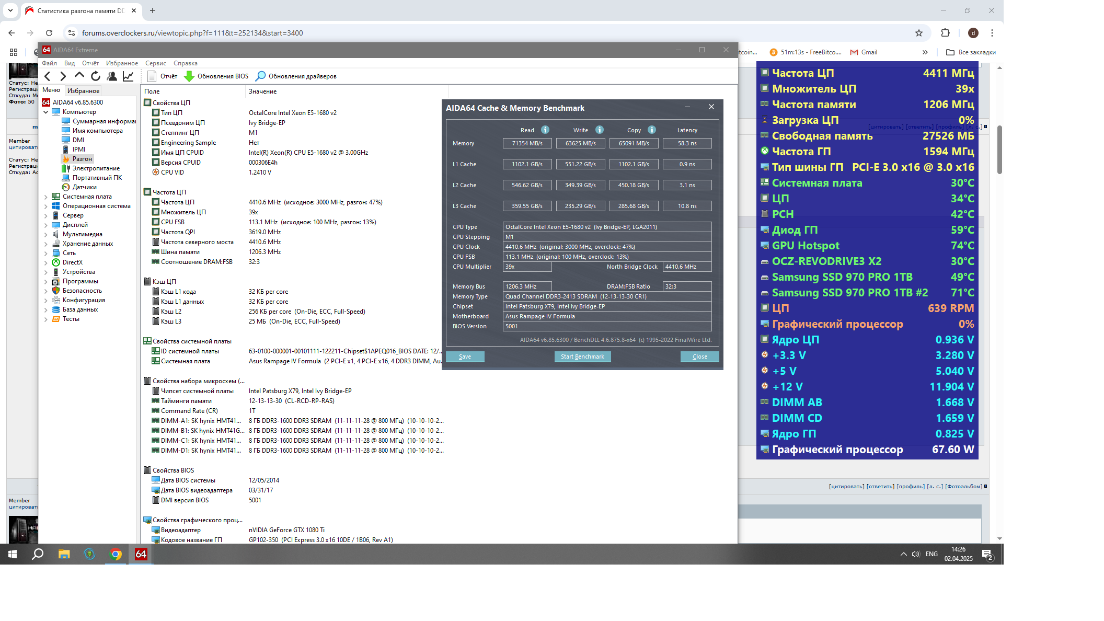Expand the Системная плата tree node

click(x=46, y=197)
